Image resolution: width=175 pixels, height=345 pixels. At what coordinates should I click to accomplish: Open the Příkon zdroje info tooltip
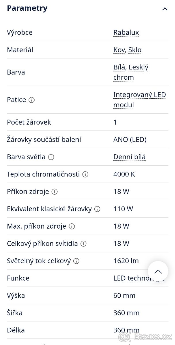55,192
